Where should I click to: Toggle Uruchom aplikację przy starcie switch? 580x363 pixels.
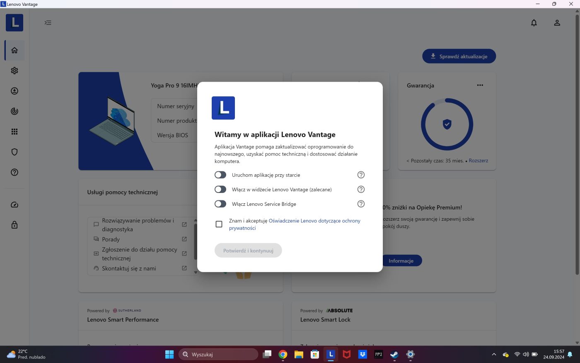(220, 175)
